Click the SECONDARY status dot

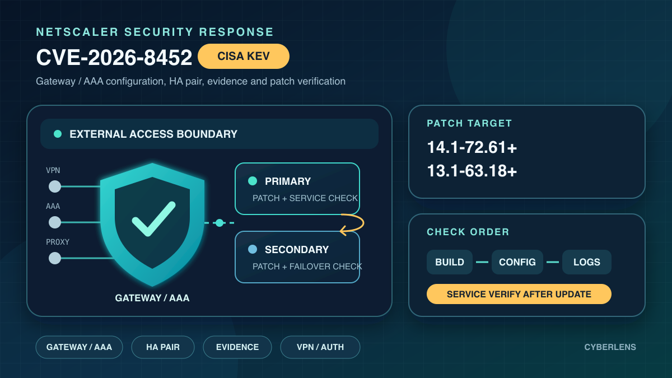coord(253,249)
